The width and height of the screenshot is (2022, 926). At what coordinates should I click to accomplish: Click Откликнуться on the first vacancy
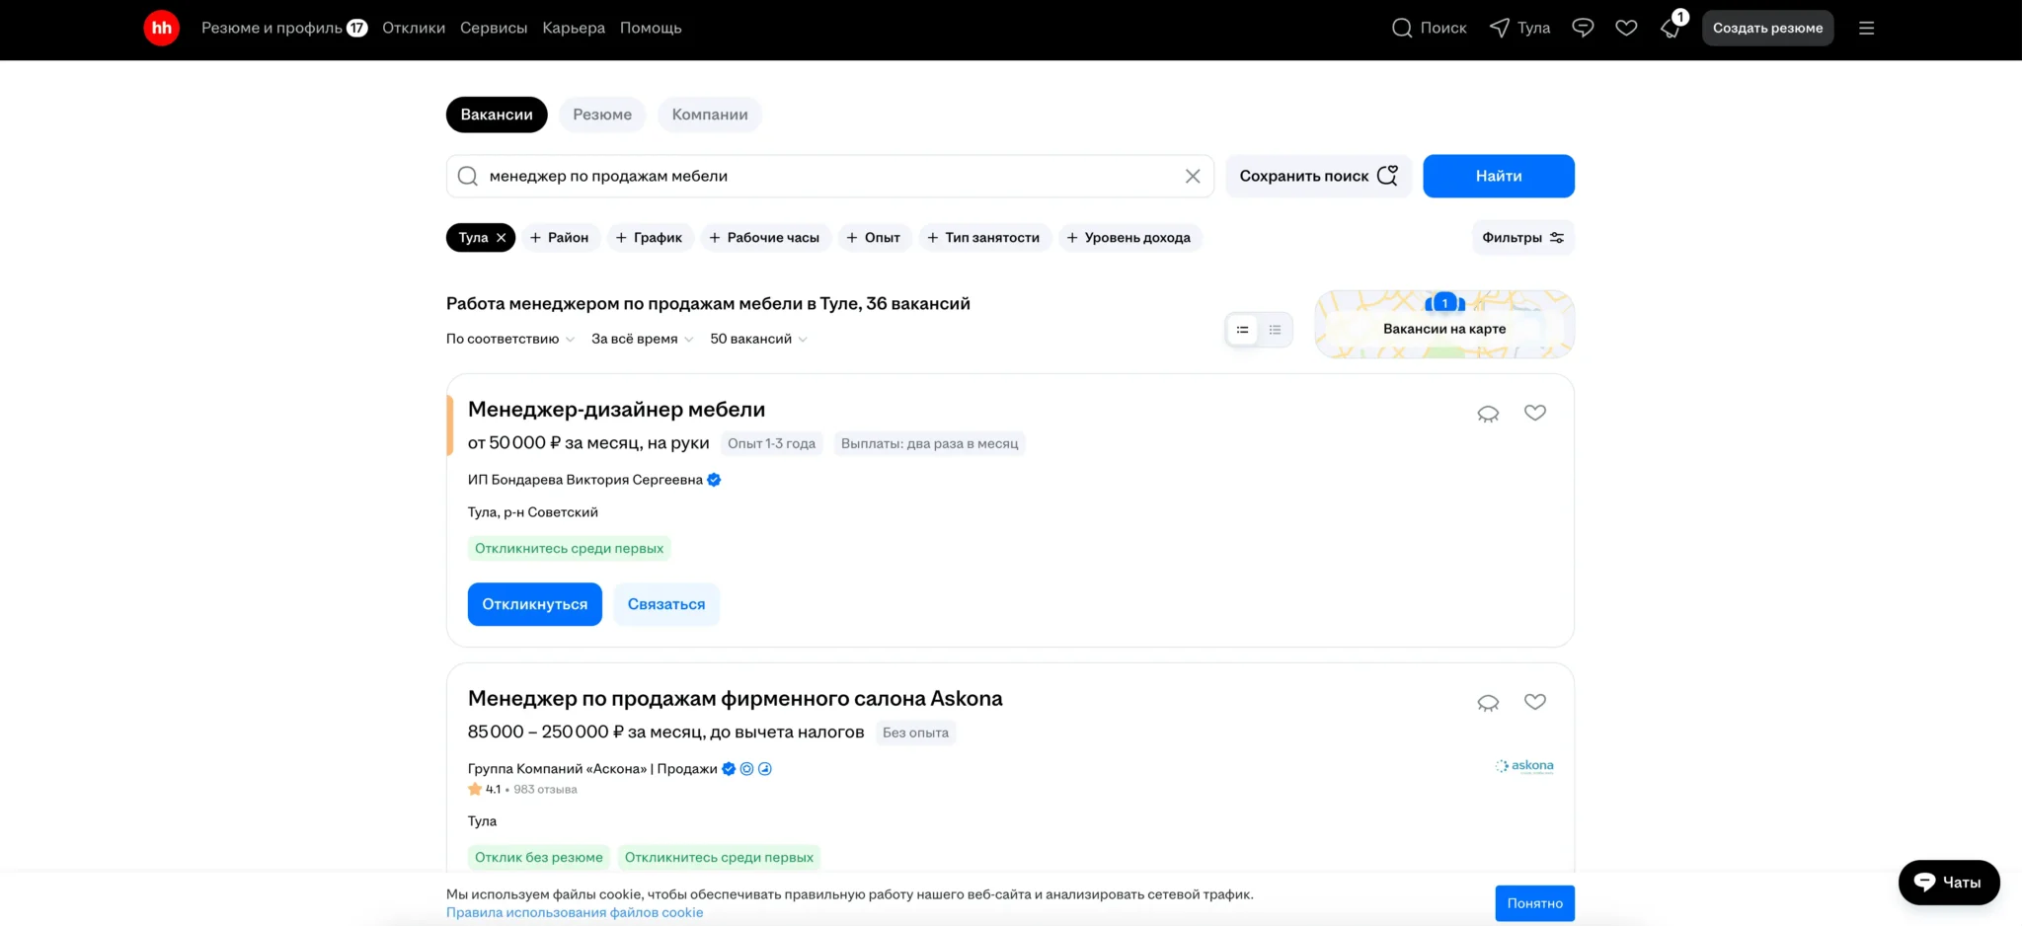[534, 604]
